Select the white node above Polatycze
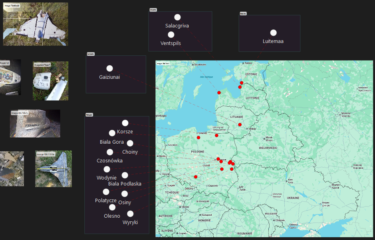The height and width of the screenshot is (240, 375). pyautogui.click(x=106, y=192)
